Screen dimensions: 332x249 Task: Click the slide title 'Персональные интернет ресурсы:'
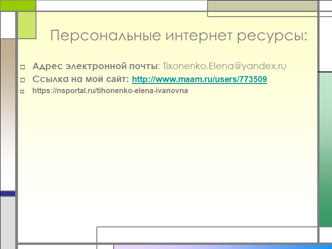[x=179, y=36]
